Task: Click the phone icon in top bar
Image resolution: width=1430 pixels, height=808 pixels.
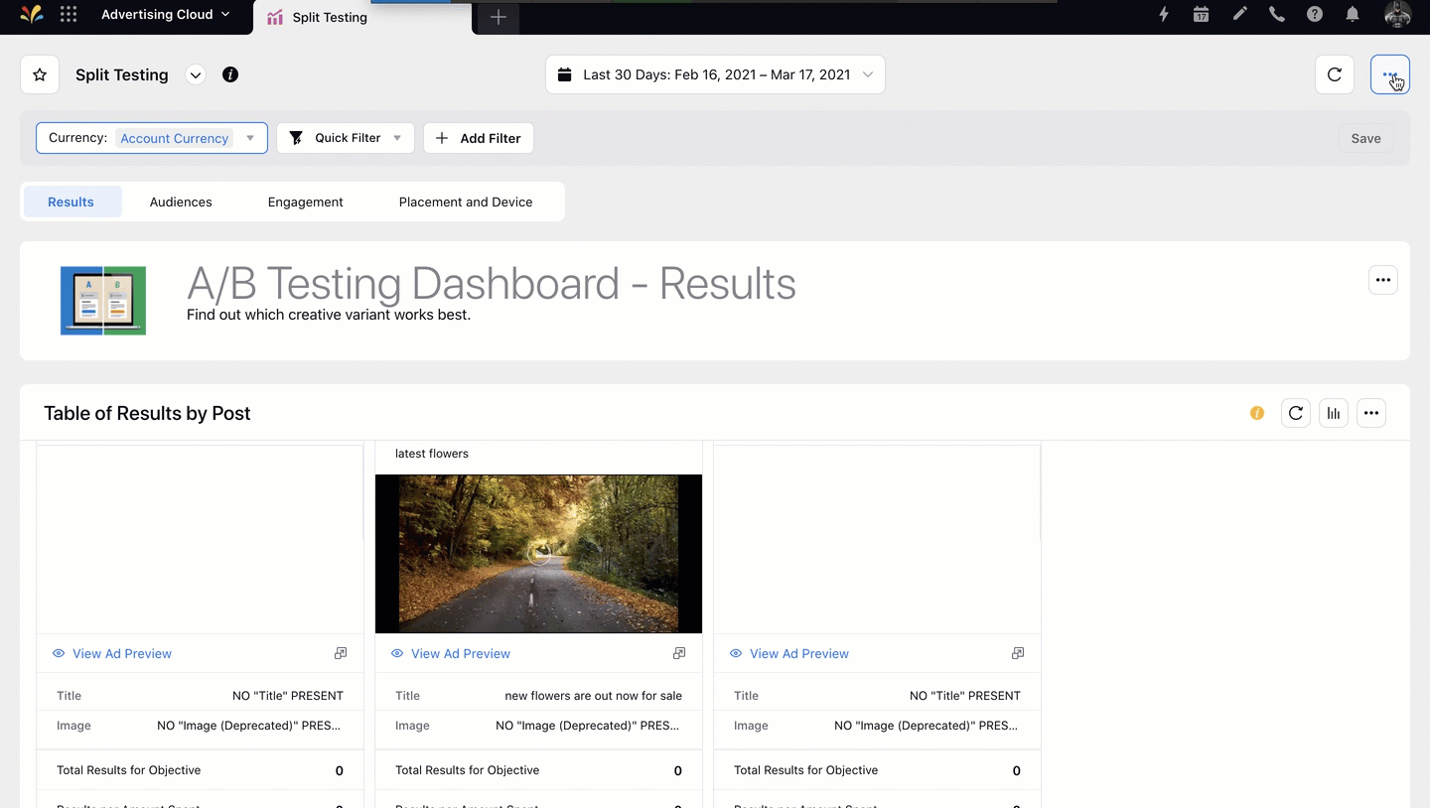Action: click(x=1277, y=15)
